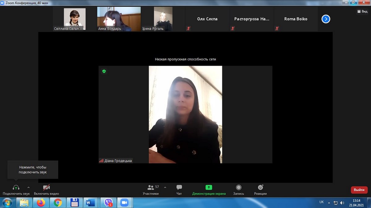371x208 pixels.
Task: Show next participants with blue arrow
Action: (x=326, y=19)
